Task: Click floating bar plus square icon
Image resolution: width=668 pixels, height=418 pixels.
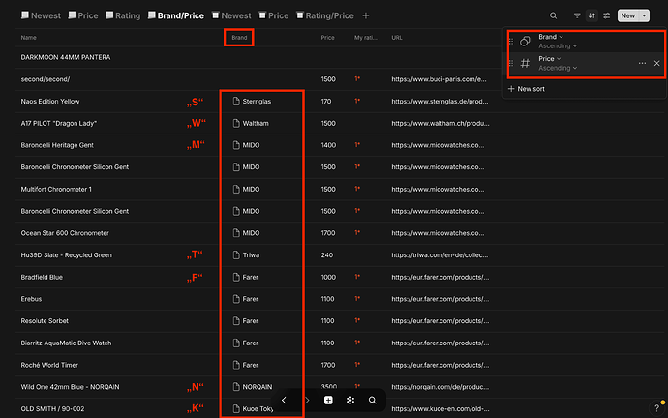Action: (328, 401)
